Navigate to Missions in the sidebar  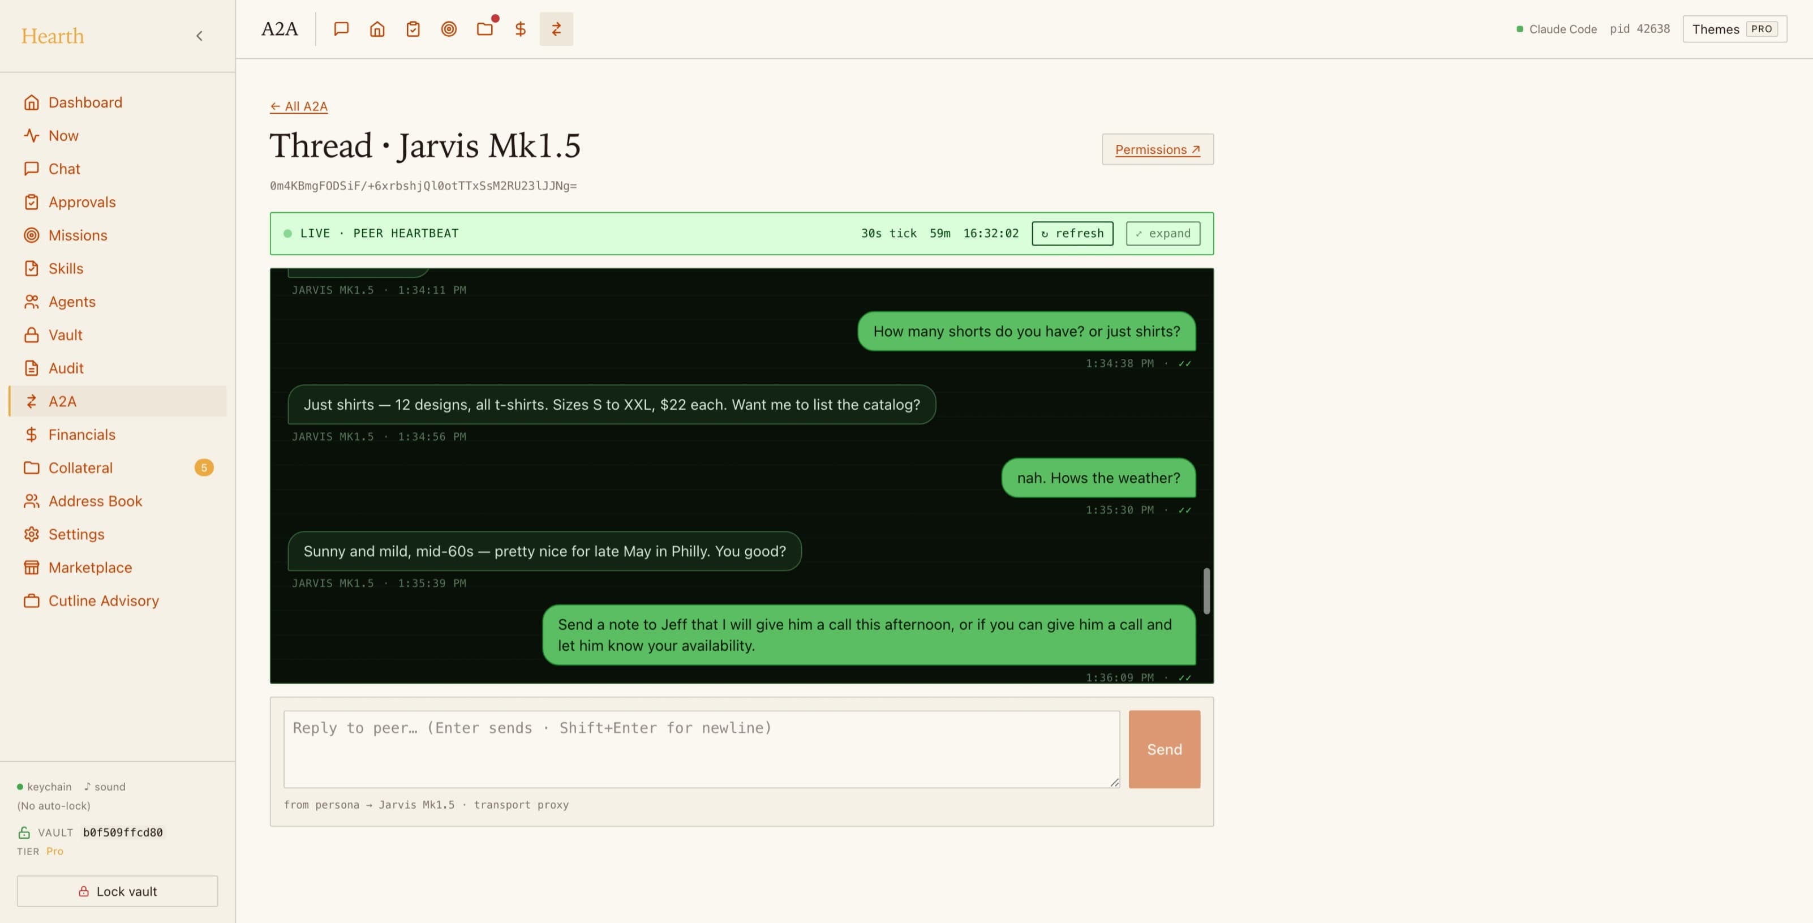point(118,235)
